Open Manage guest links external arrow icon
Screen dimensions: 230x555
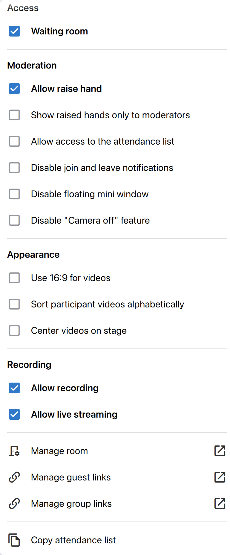tap(220, 477)
